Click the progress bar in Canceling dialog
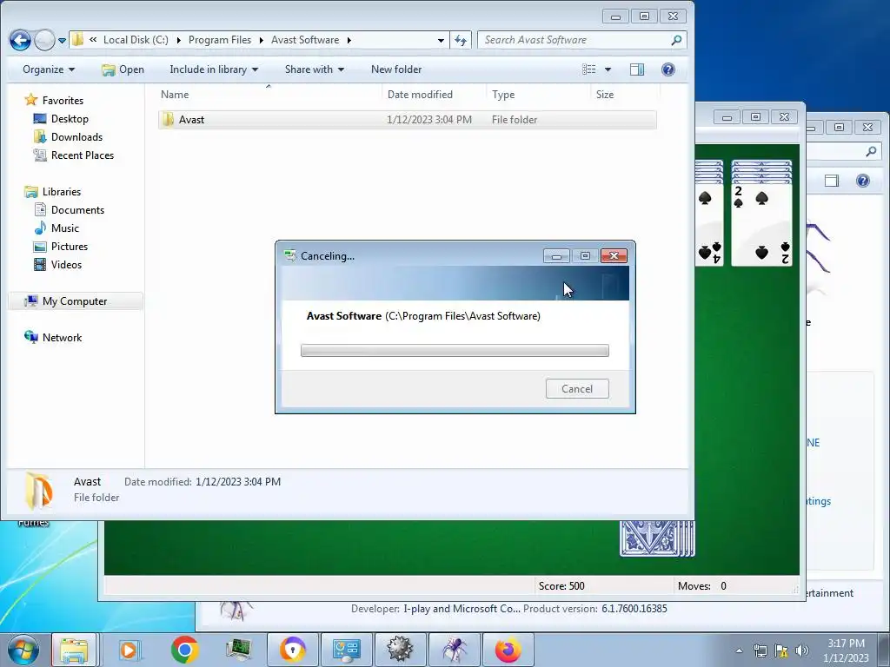 tap(455, 351)
